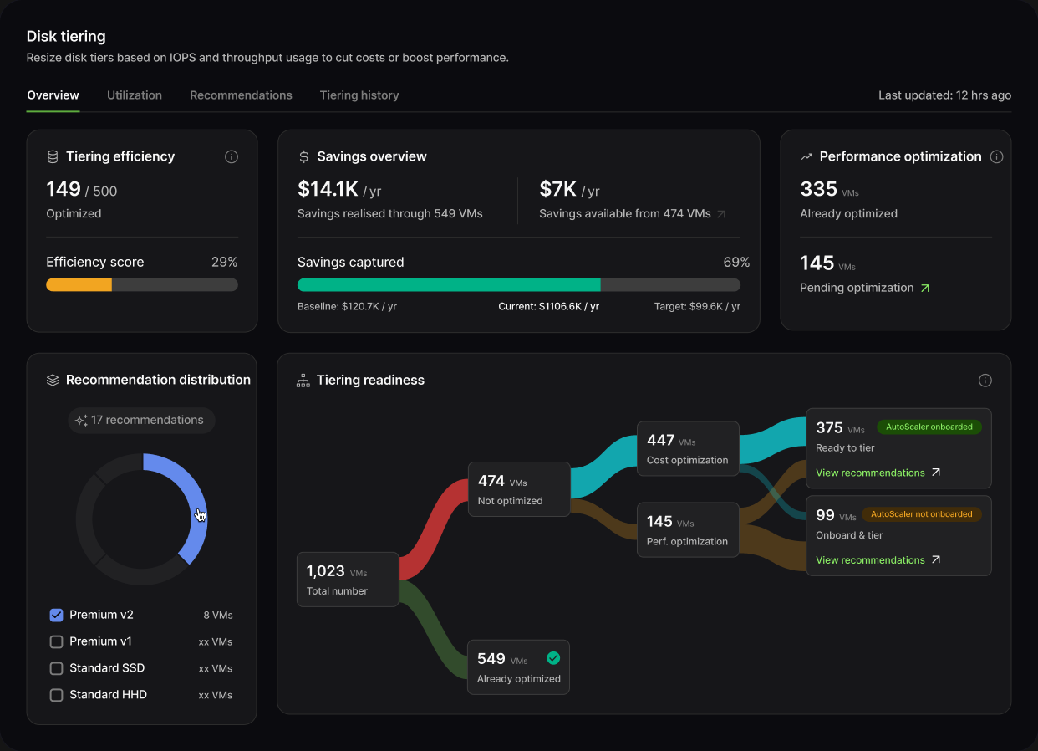Check the Premium v1 checkbox
This screenshot has width=1038, height=751.
(57, 641)
